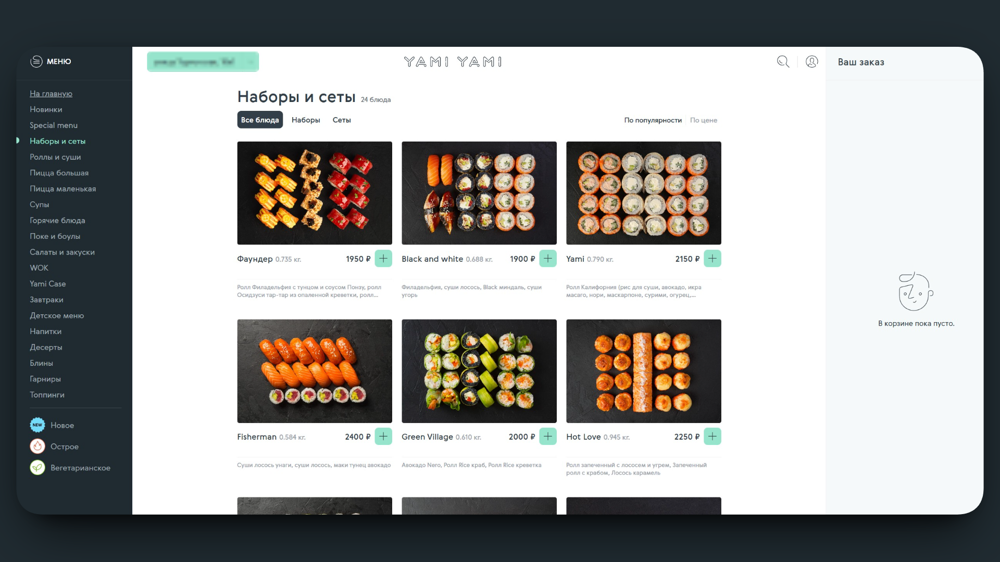This screenshot has height=562, width=1000.
Task: Switch to the Сеты tab
Action: [x=342, y=120]
